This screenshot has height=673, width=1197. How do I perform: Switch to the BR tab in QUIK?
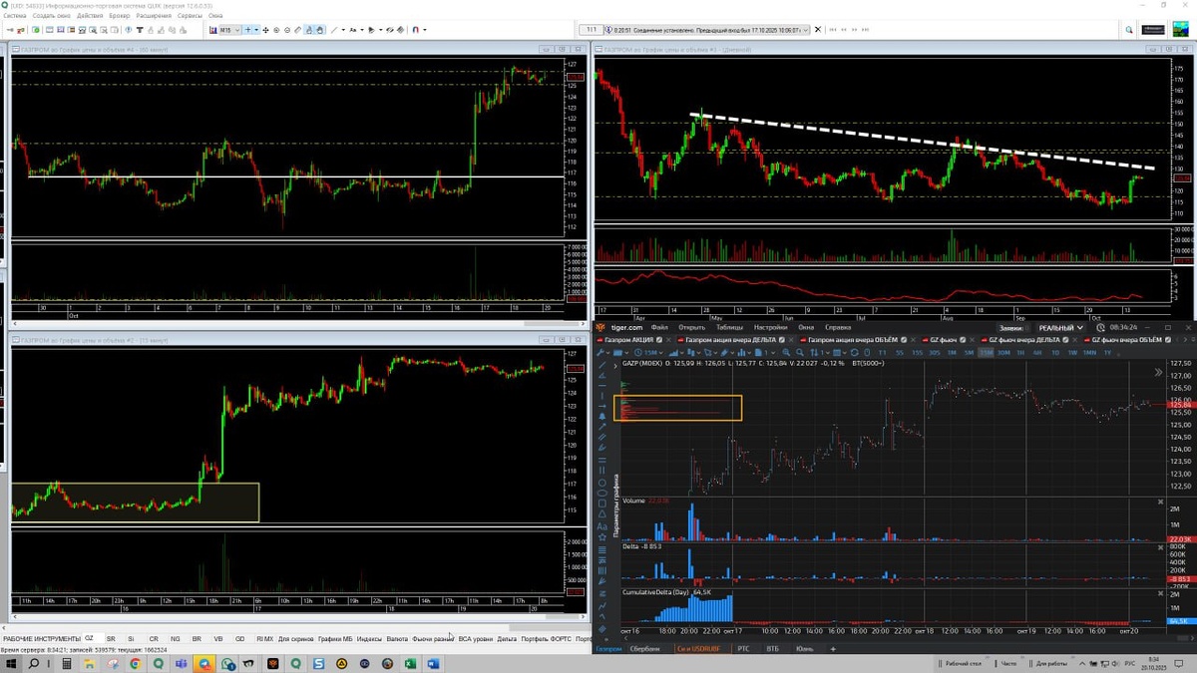(197, 638)
